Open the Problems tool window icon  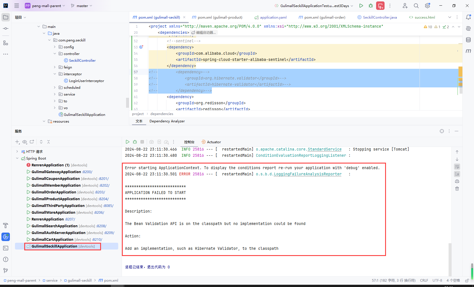click(x=6, y=259)
